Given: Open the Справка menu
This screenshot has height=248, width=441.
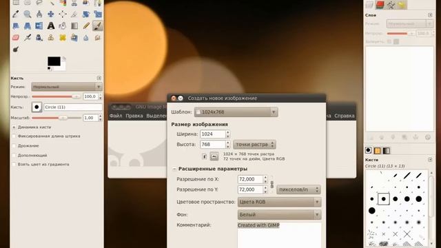Looking at the screenshot, I should point(345,116).
